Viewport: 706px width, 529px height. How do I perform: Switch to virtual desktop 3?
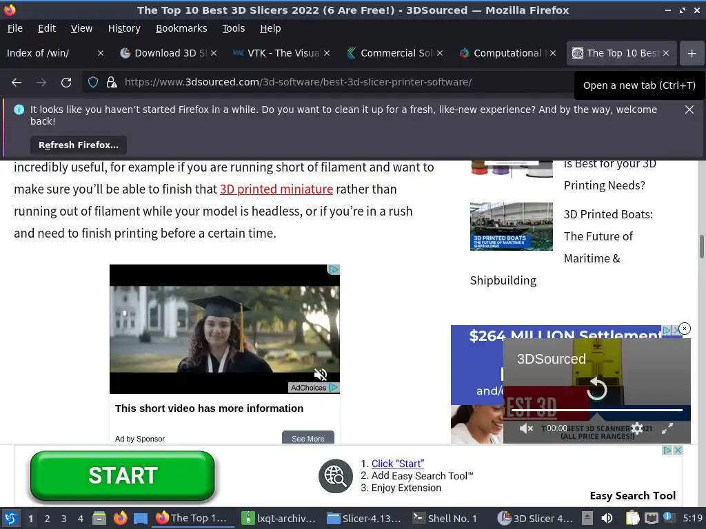tap(64, 519)
